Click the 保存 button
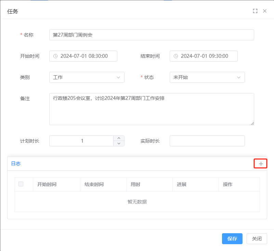 pos(232,239)
